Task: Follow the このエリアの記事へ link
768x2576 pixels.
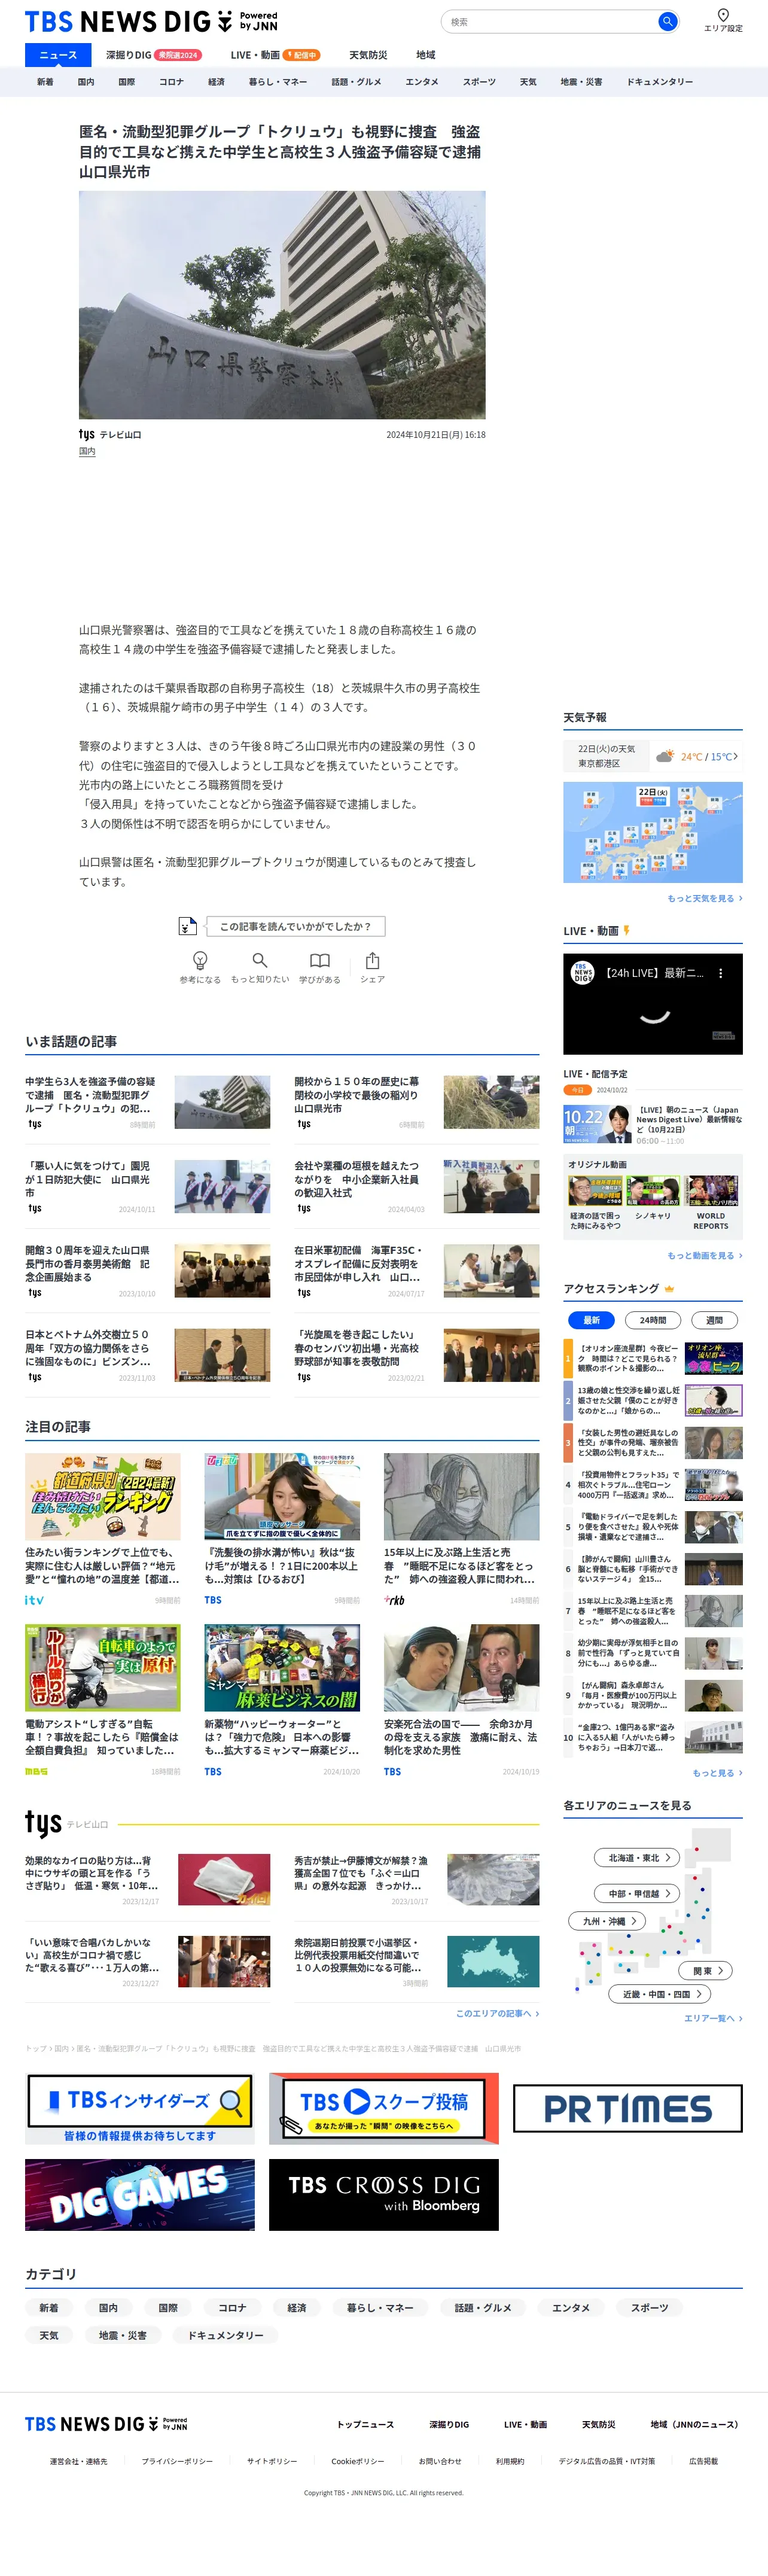Action: [498, 2014]
